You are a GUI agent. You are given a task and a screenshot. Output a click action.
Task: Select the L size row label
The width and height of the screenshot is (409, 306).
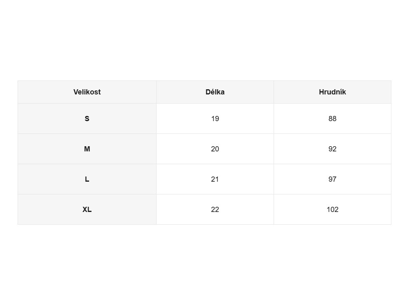(87, 179)
